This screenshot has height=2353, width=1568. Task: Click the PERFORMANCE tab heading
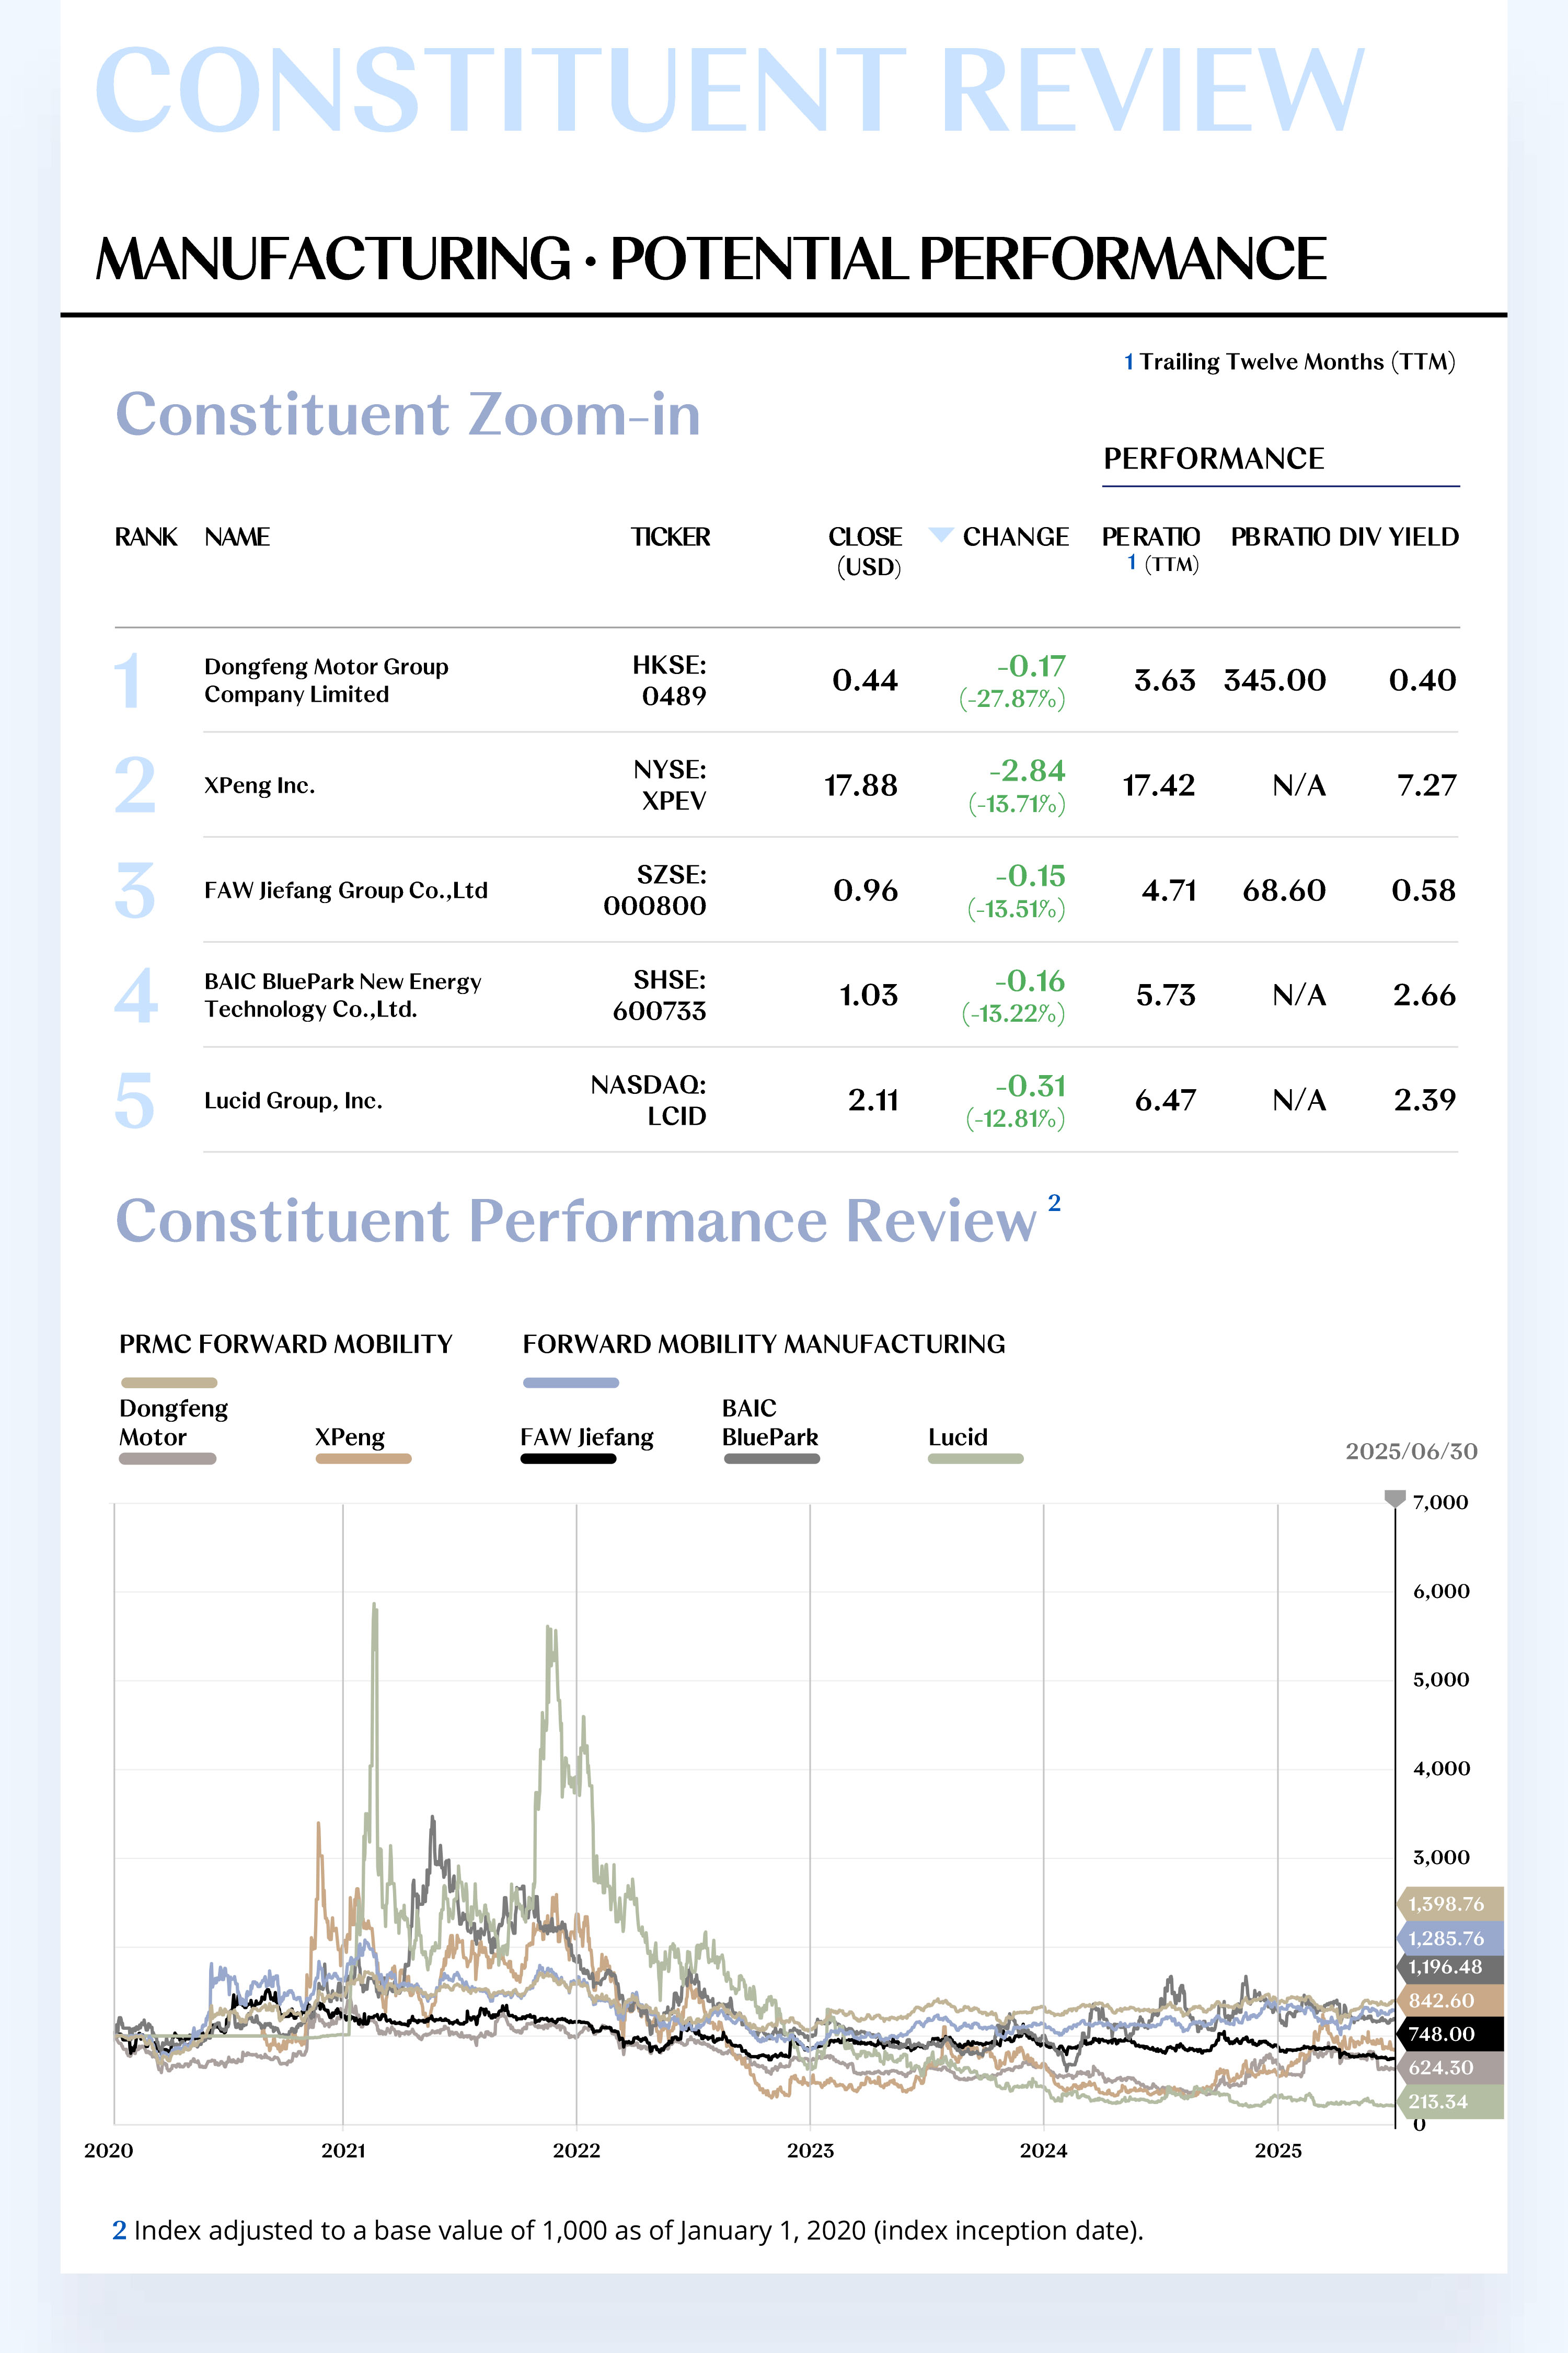click(x=1213, y=458)
